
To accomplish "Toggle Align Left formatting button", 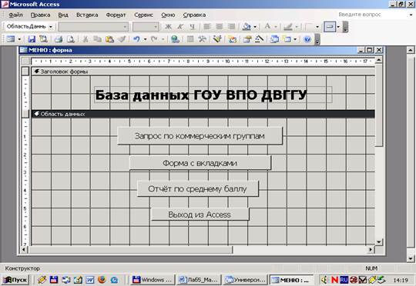I will [207, 26].
